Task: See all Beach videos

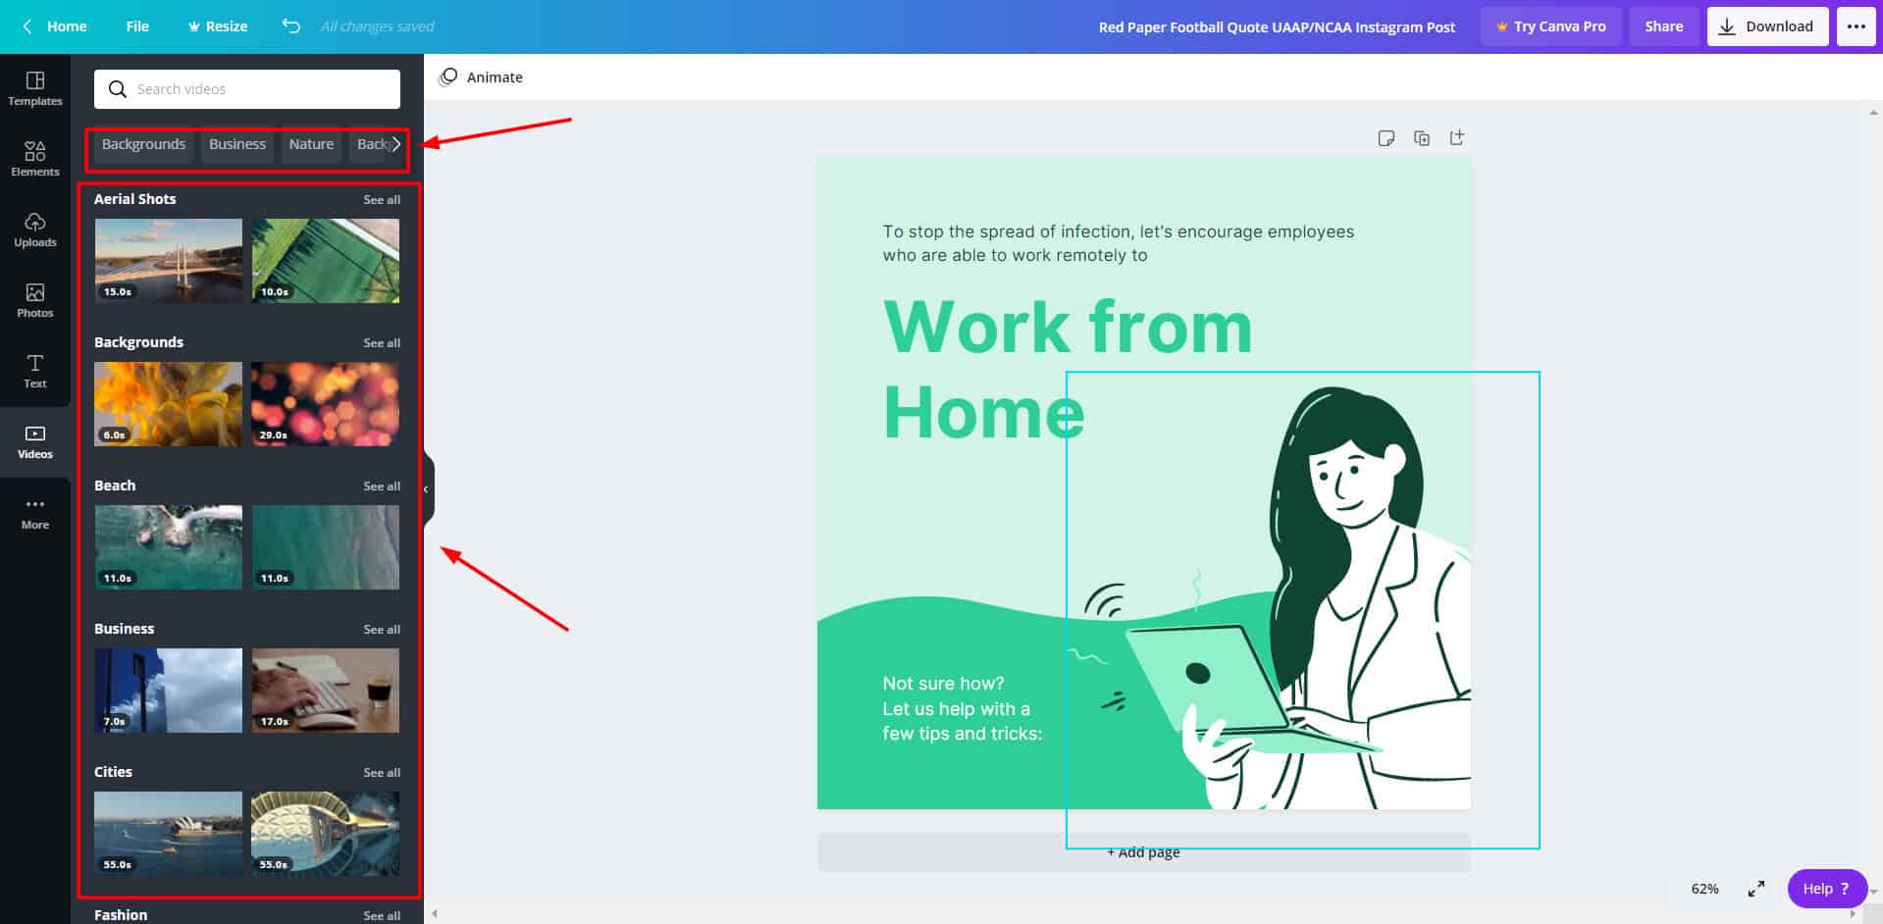Action: click(382, 487)
